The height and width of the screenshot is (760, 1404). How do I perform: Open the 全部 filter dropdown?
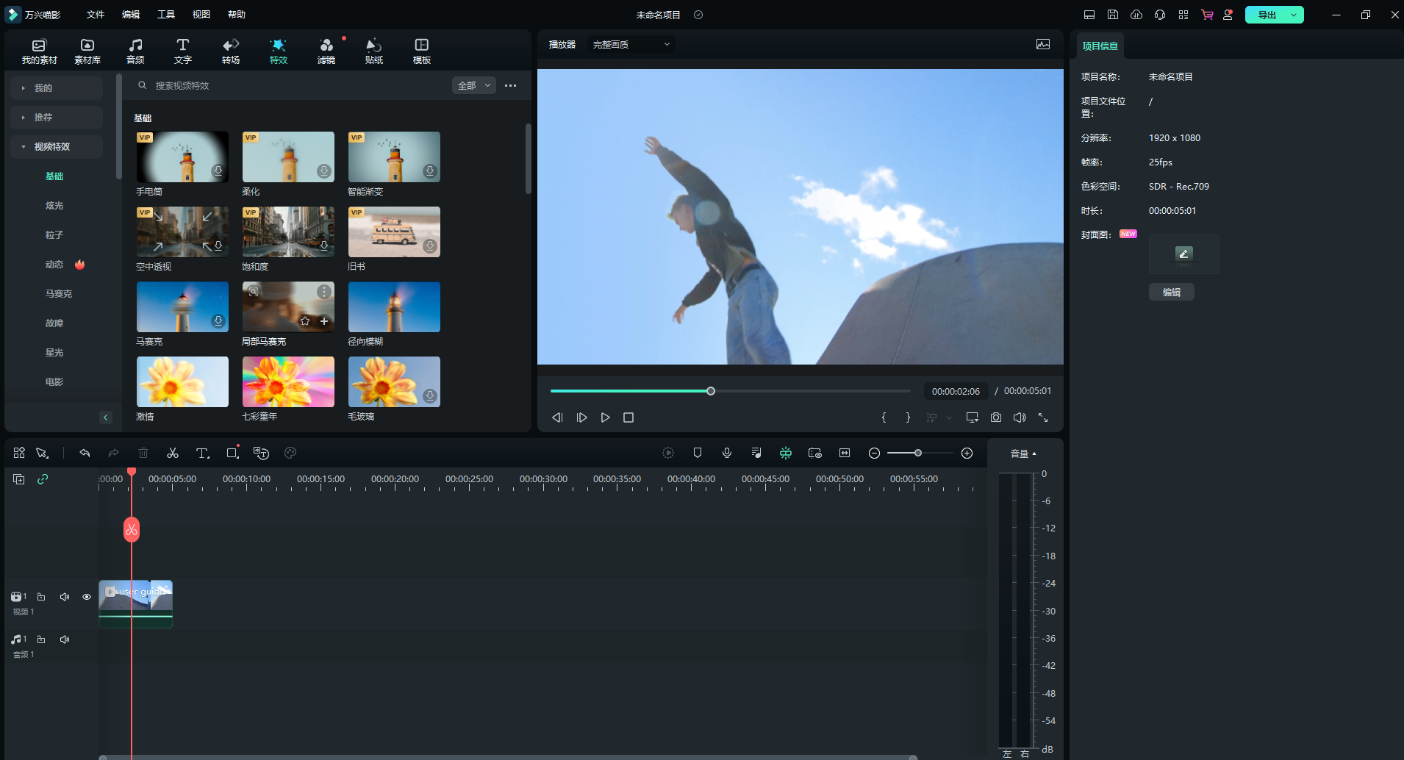(x=474, y=86)
